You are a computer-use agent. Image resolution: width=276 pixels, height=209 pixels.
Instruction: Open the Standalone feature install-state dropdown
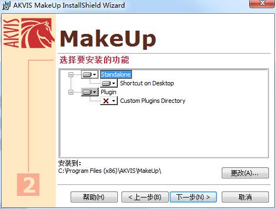pos(89,74)
